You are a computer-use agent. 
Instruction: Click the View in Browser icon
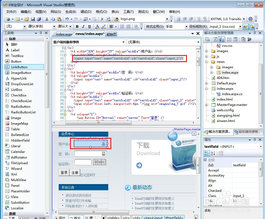(x=108, y=19)
